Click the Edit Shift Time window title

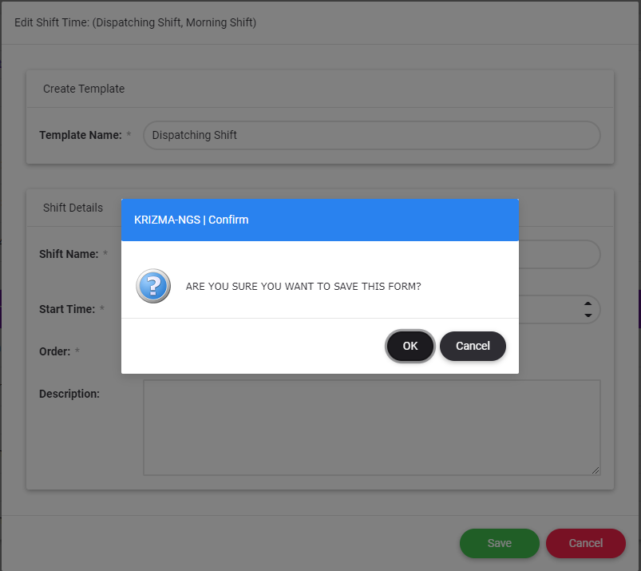coord(135,22)
